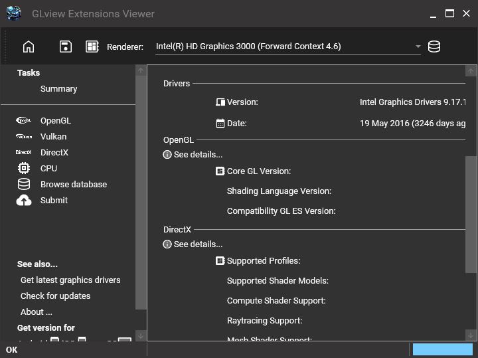Image resolution: width=478 pixels, height=358 pixels.
Task: Click the Raytracing Support label
Action: (265, 321)
